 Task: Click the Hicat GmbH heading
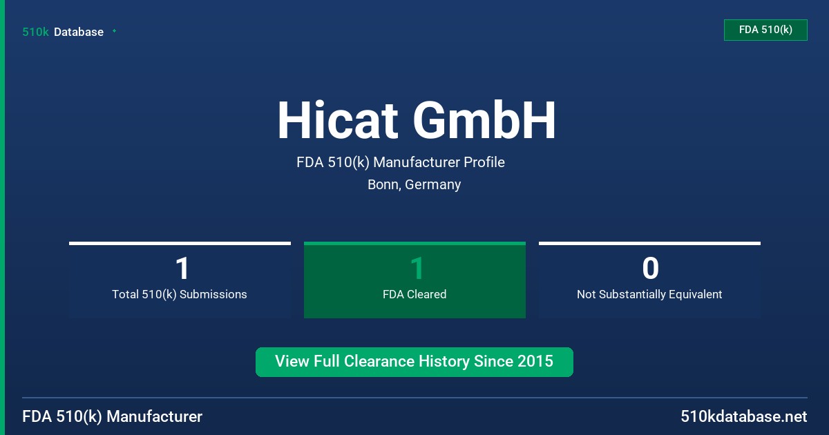tap(417, 121)
